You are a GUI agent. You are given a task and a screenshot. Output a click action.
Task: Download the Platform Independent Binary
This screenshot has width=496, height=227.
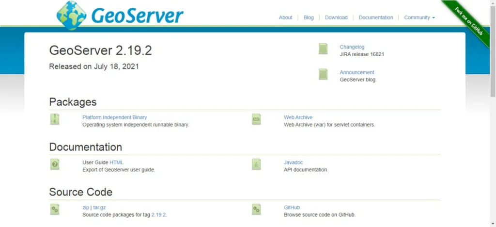click(x=114, y=117)
